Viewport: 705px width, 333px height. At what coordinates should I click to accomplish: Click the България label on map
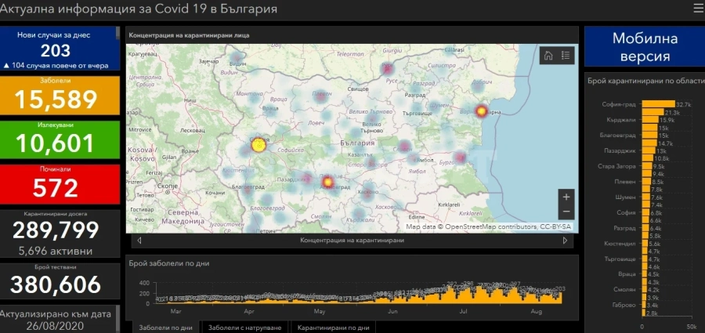click(x=357, y=143)
